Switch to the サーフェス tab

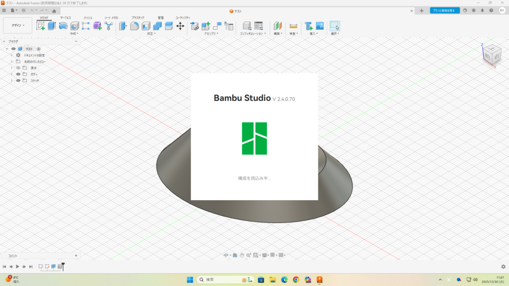66,17
